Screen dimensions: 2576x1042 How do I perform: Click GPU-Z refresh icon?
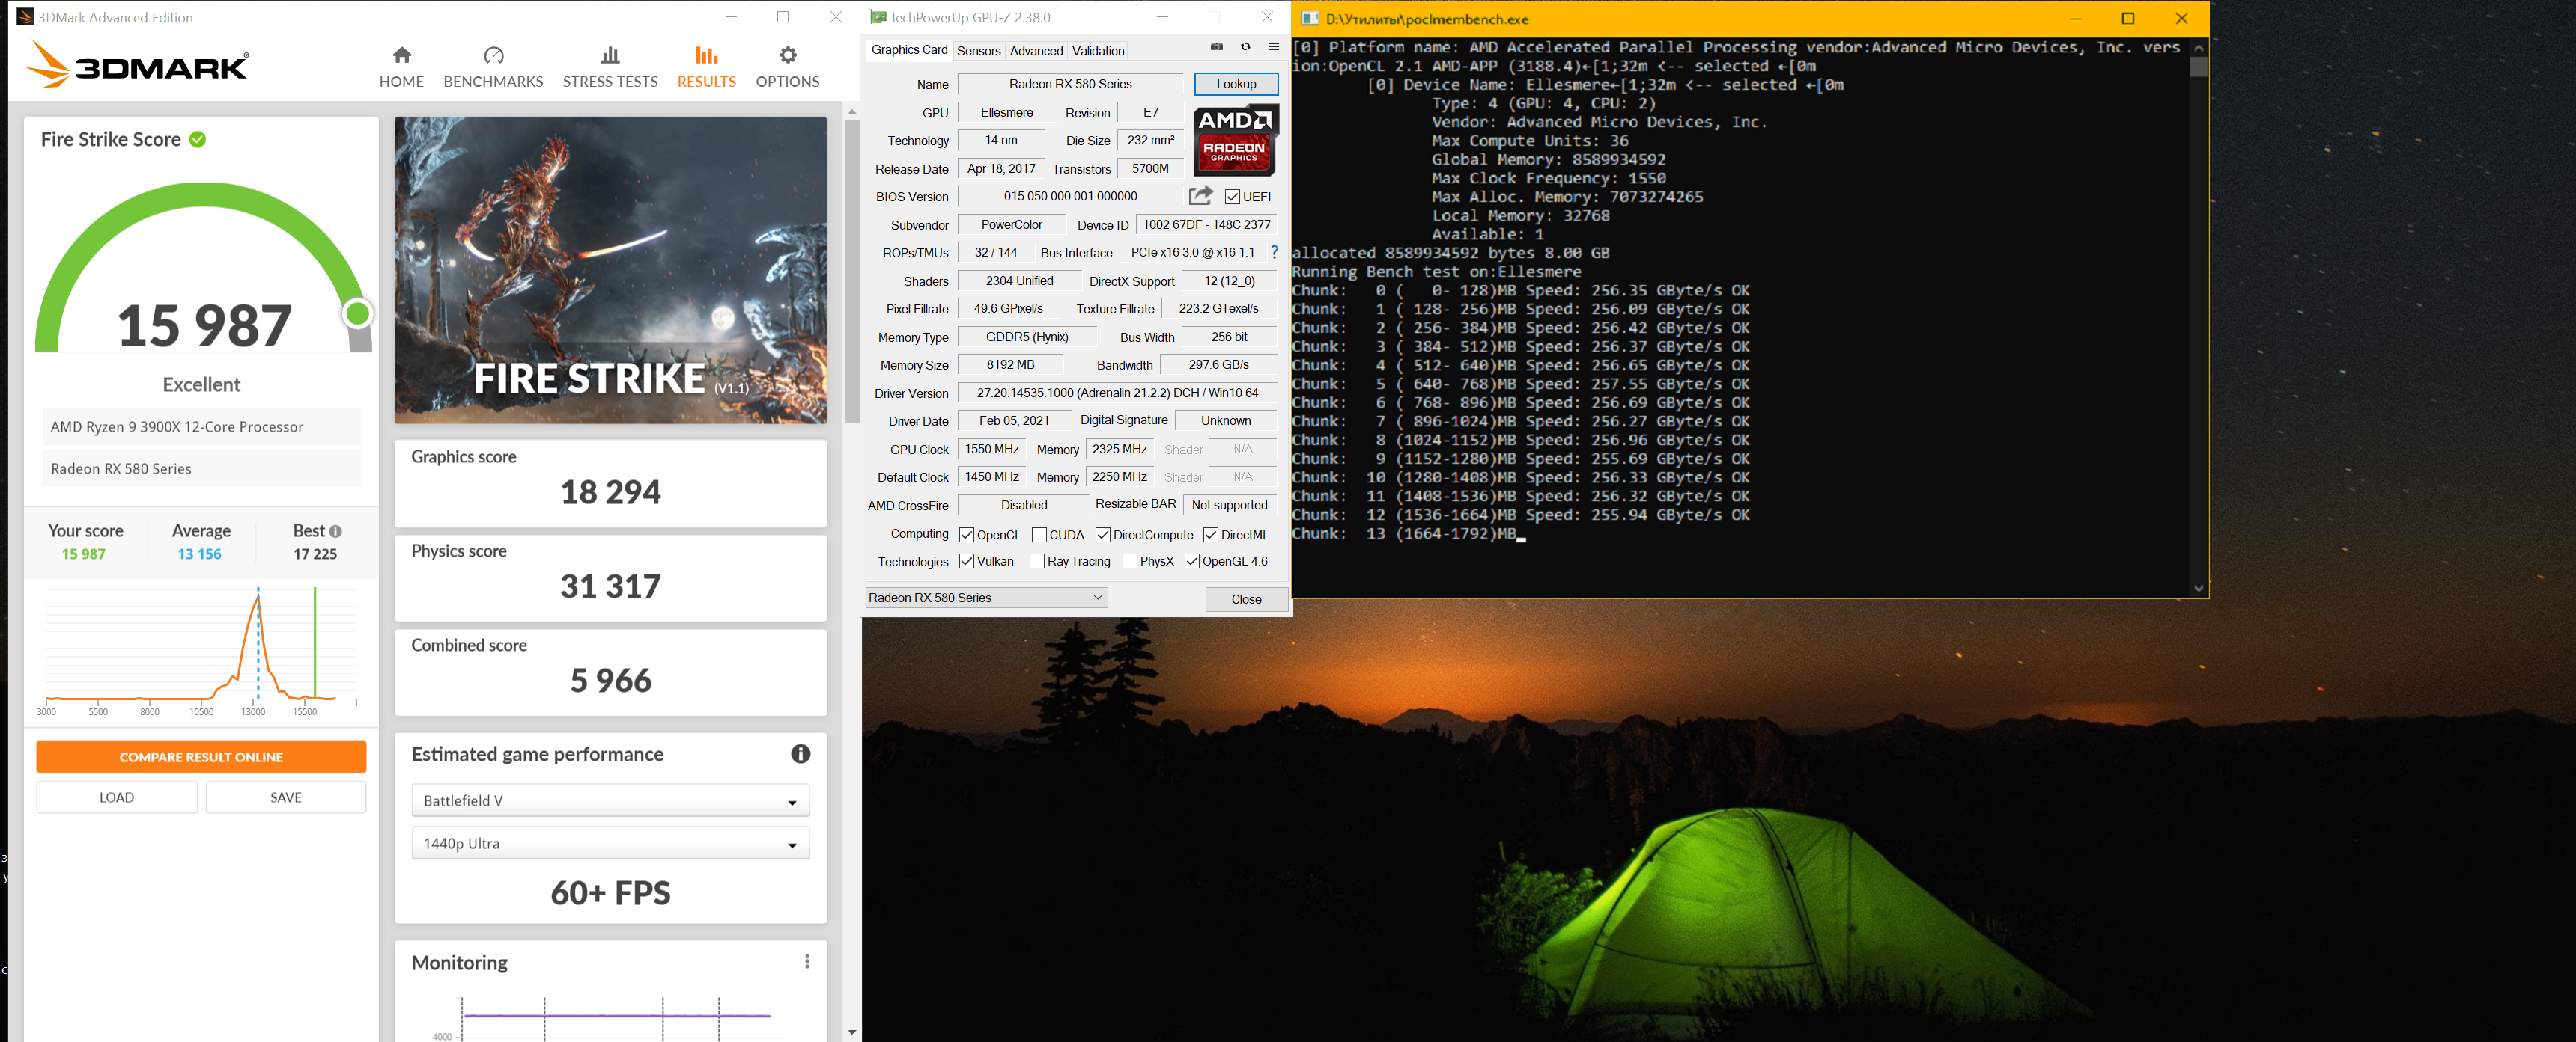tap(1245, 47)
